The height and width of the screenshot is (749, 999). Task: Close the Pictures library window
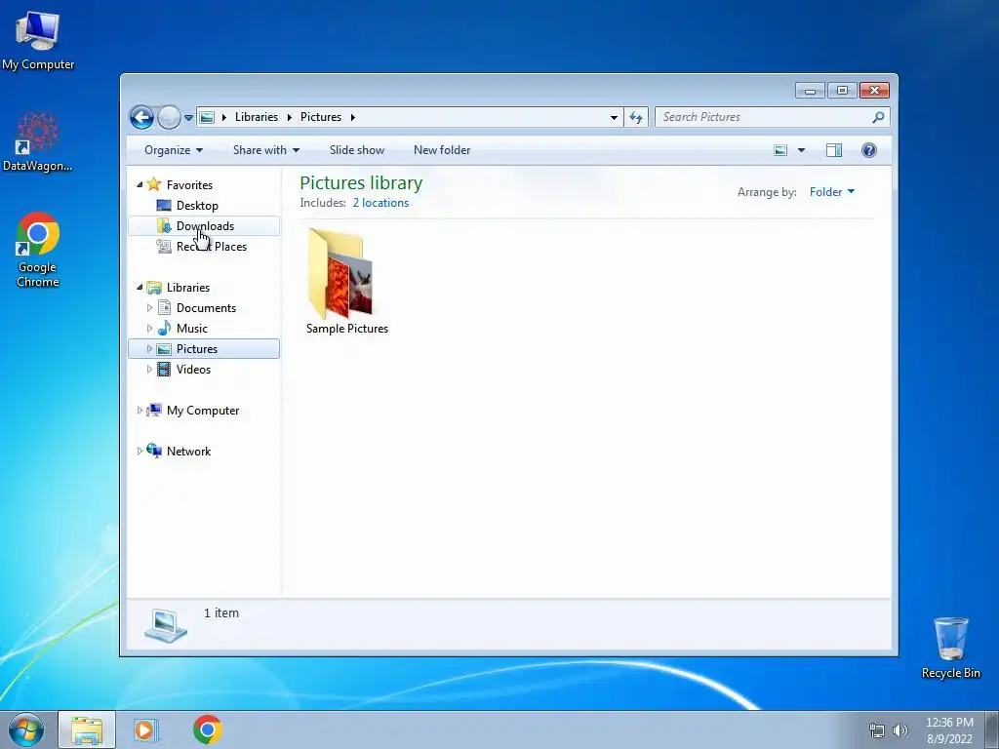(x=874, y=91)
